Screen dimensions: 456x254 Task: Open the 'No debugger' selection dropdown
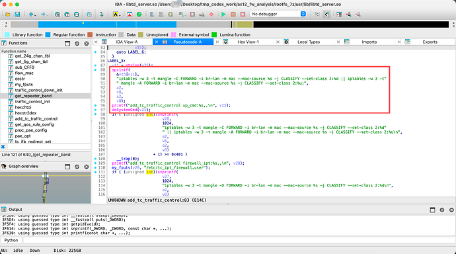278,14
